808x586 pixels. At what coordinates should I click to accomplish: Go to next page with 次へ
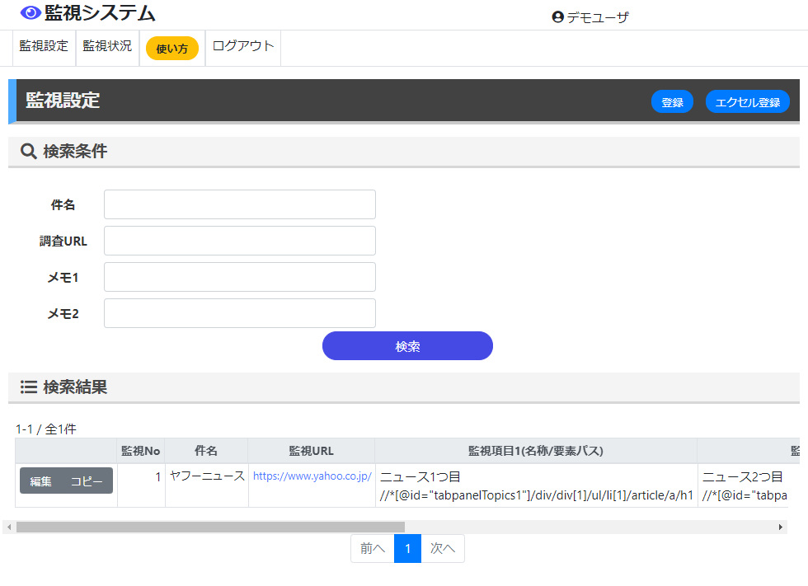(x=443, y=548)
